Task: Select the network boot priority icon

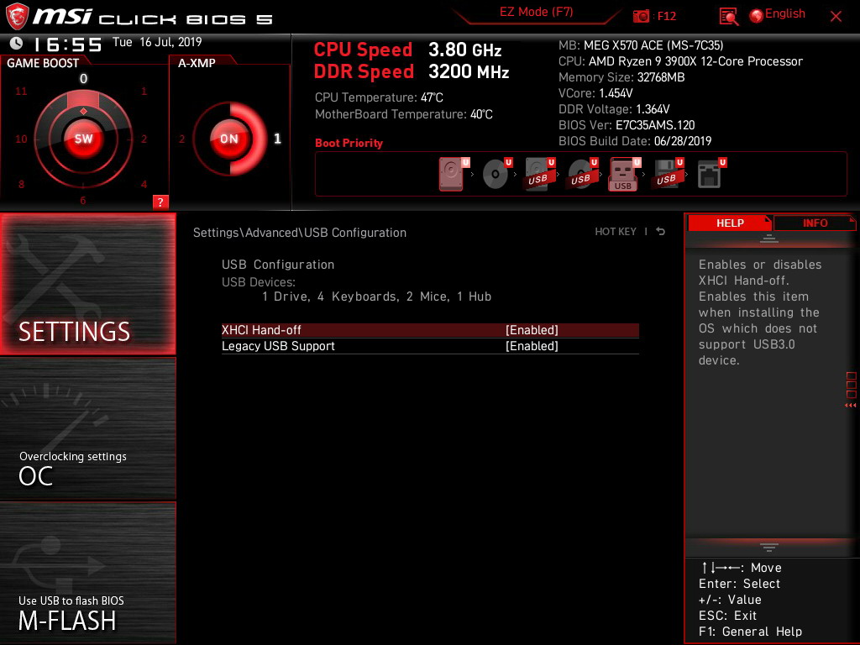Action: pos(711,174)
